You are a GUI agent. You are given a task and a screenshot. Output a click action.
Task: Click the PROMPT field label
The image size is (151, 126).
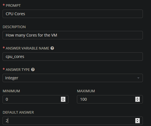(x=13, y=6)
